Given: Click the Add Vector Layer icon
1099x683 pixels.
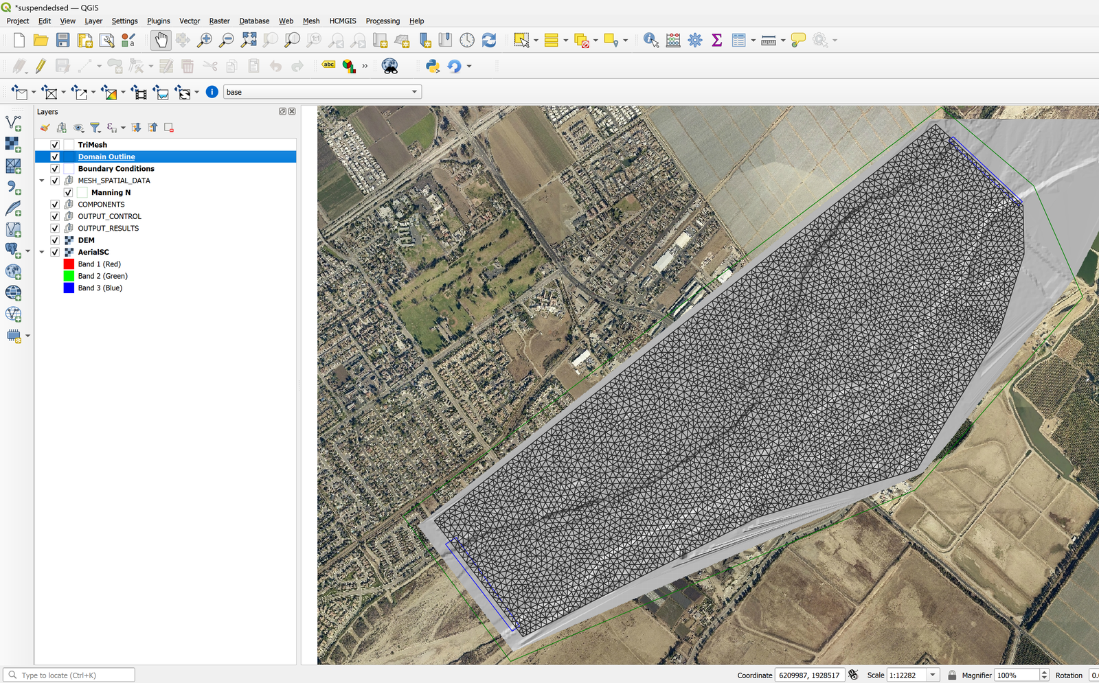Looking at the screenshot, I should (x=13, y=124).
